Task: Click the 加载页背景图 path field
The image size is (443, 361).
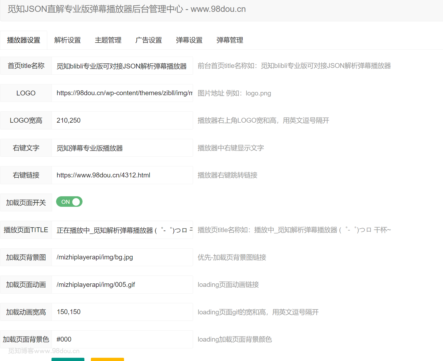Action: (x=122, y=257)
